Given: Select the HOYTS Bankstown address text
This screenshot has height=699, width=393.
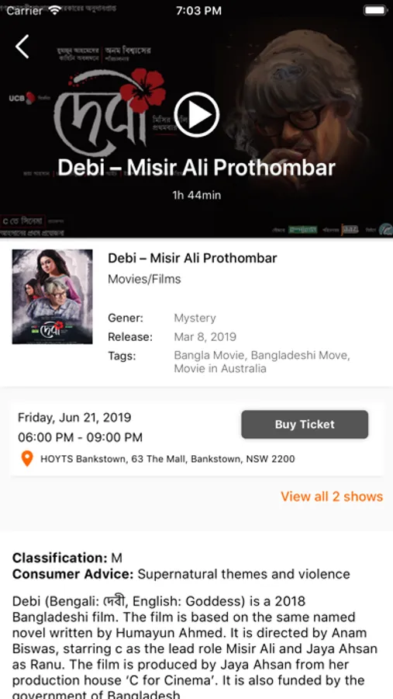Looking at the screenshot, I should 167,459.
